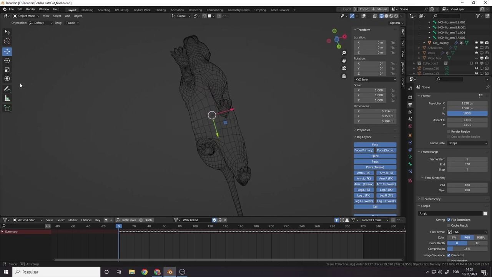492x277 pixels.
Task: Click the Tail rig layer button
Action: click(x=375, y=207)
